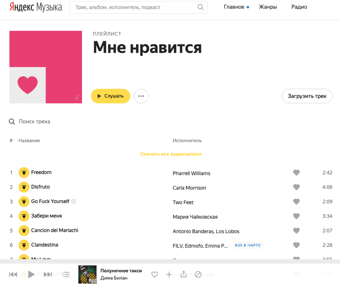Open the Go Fuck Yourself track title
This screenshot has height=285, width=340.
click(50, 201)
